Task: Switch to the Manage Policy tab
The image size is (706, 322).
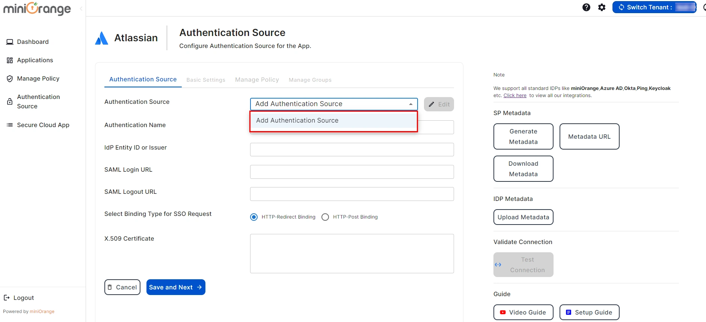Action: 257,80
